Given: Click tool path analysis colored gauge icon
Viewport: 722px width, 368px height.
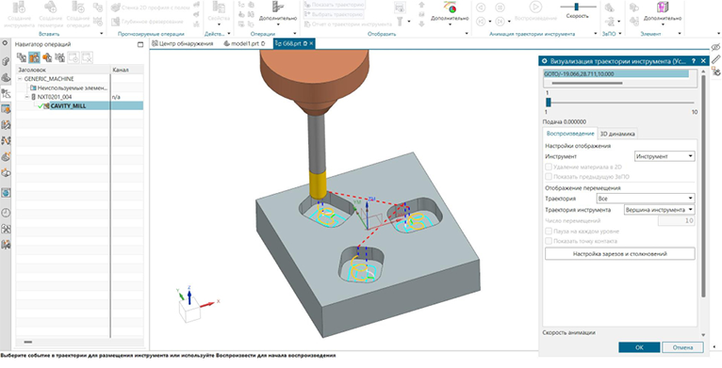Looking at the screenshot, I should pos(450,7).
